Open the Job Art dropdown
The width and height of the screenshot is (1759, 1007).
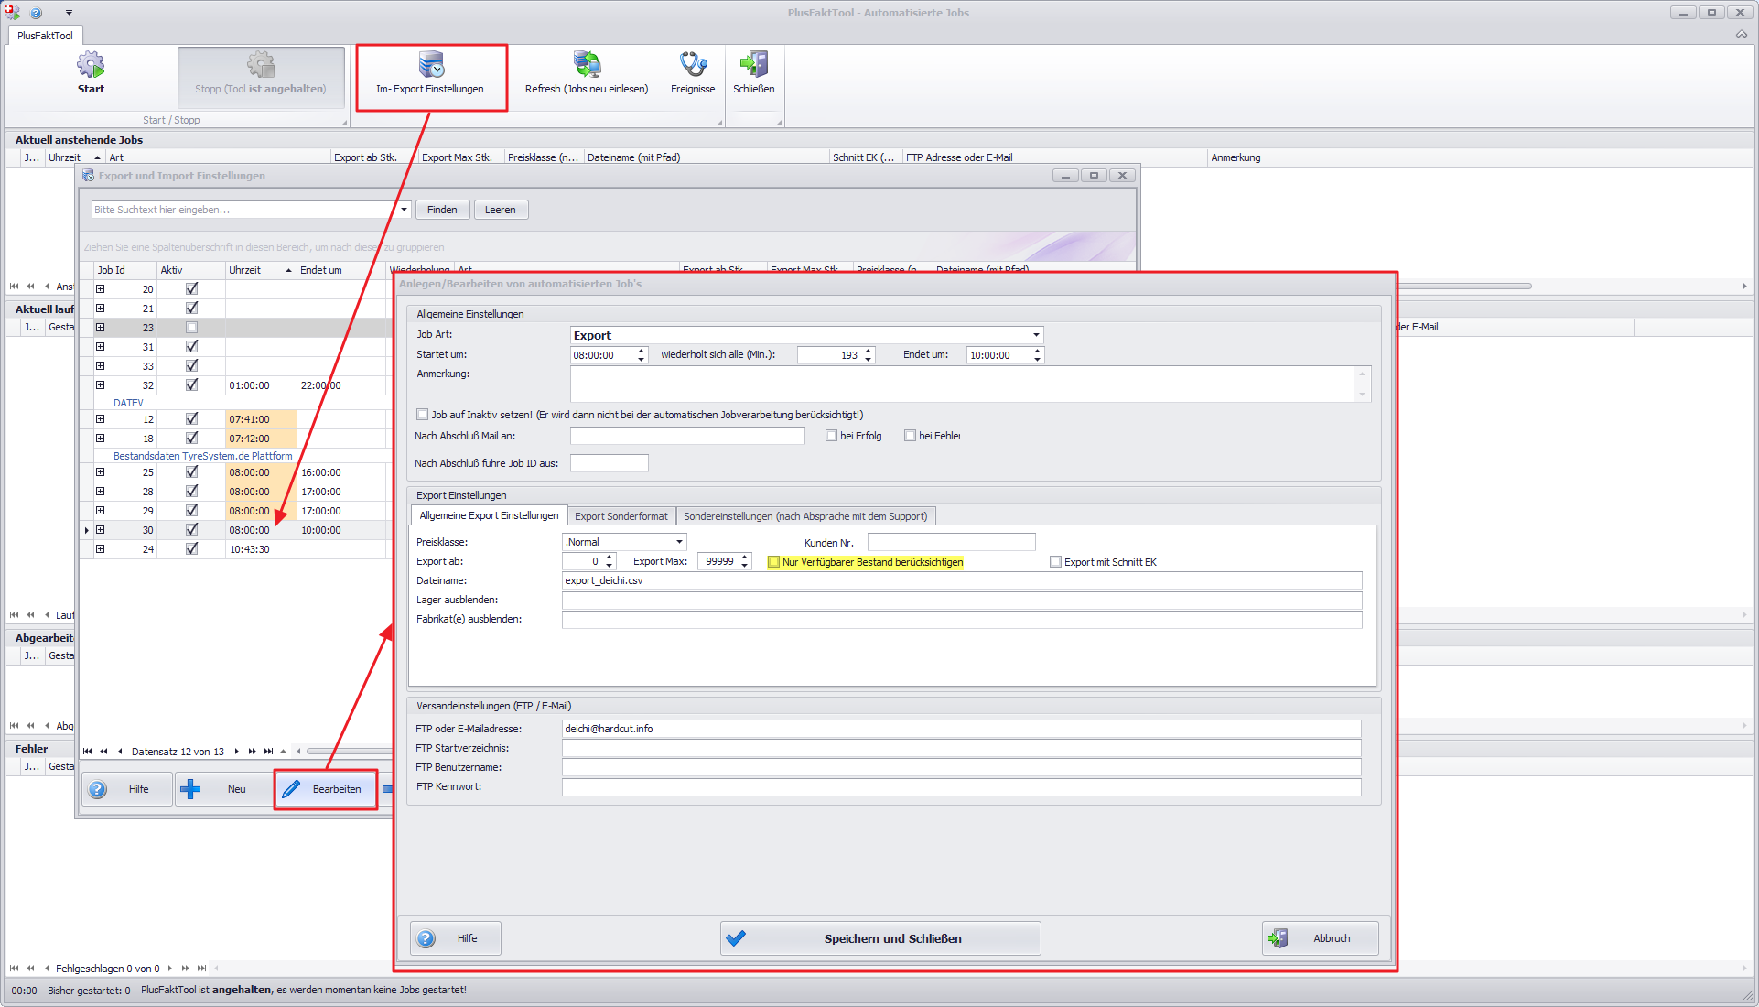tap(1036, 335)
